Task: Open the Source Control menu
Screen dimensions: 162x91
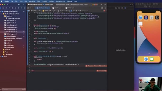Action: pyautogui.click(x=60, y=1)
